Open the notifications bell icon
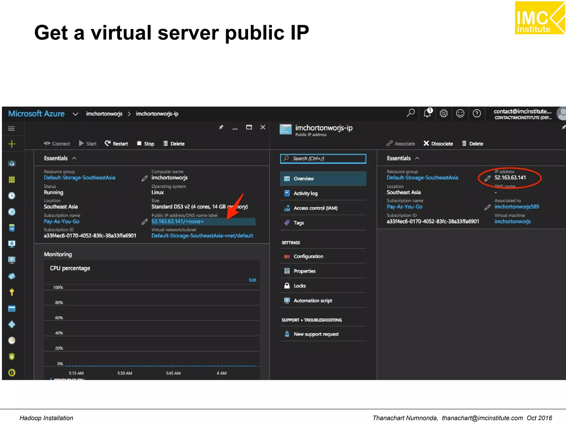The height and width of the screenshot is (424, 566). click(428, 113)
